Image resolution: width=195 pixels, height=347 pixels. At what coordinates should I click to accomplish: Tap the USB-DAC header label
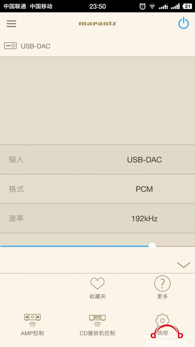click(36, 46)
